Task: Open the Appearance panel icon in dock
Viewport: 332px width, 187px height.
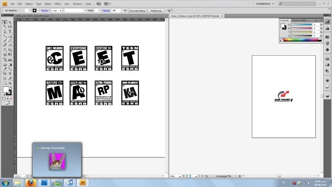Action: [x=327, y=81]
